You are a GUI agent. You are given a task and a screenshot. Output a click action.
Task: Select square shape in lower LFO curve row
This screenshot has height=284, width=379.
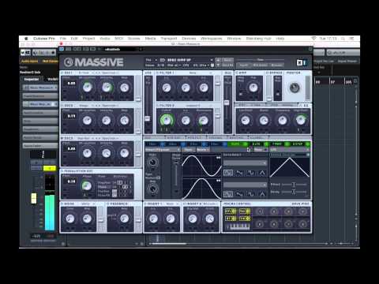coord(250,194)
